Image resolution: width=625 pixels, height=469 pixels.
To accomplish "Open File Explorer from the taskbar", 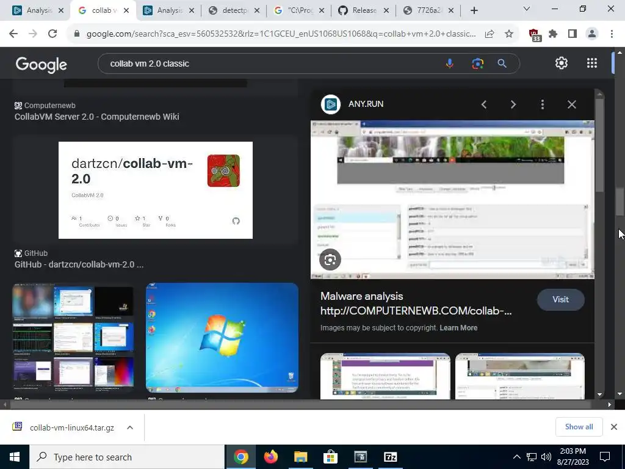I will point(301,457).
